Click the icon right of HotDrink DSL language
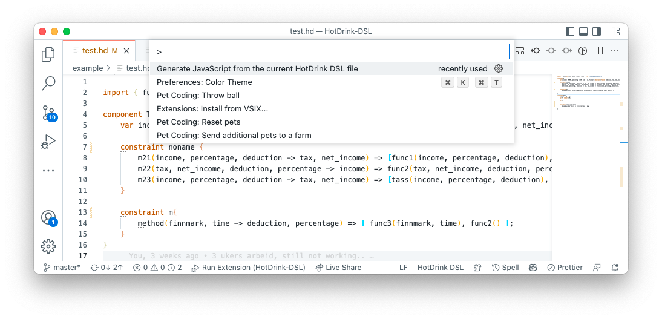 tap(477, 268)
